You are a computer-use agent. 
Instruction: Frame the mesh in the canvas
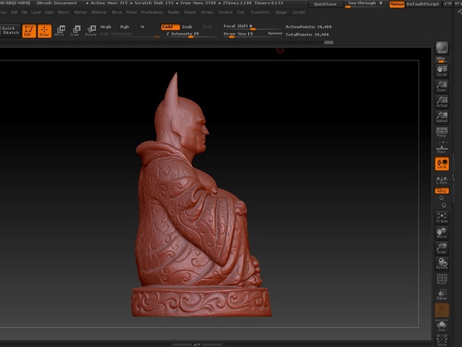pos(441,218)
